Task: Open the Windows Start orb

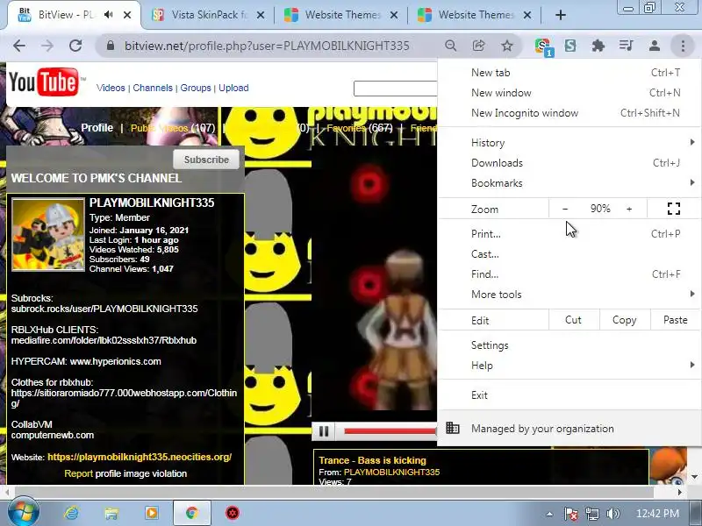Action: (x=23, y=512)
